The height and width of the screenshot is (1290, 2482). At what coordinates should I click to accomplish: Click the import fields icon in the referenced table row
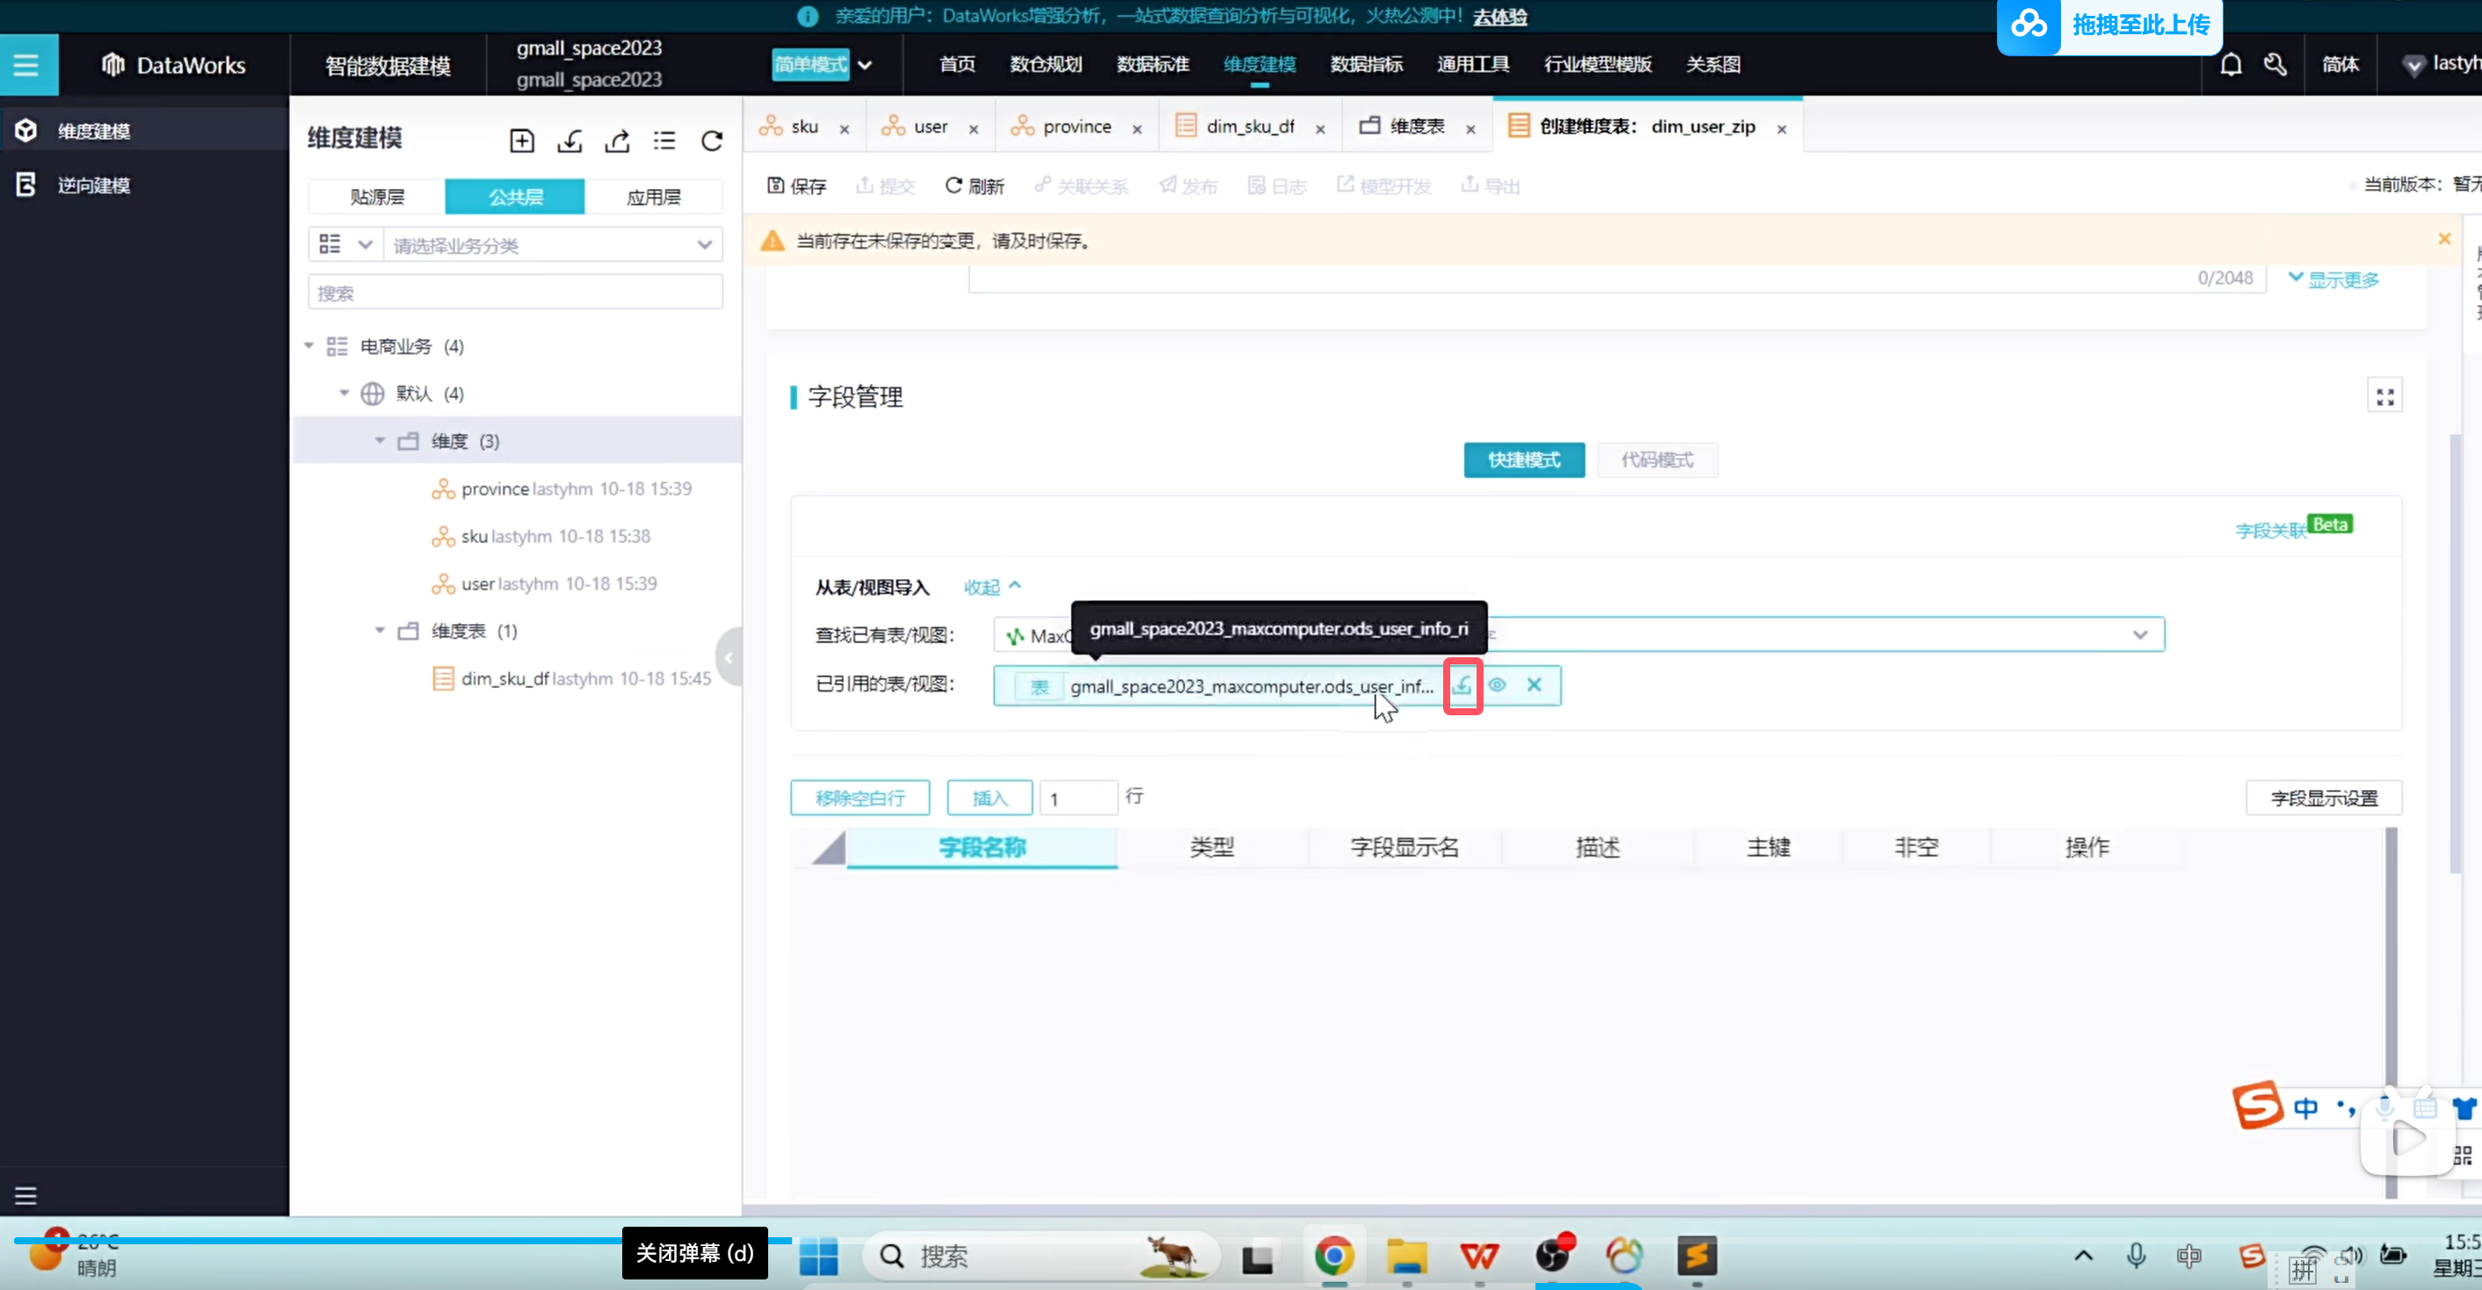tap(1462, 685)
